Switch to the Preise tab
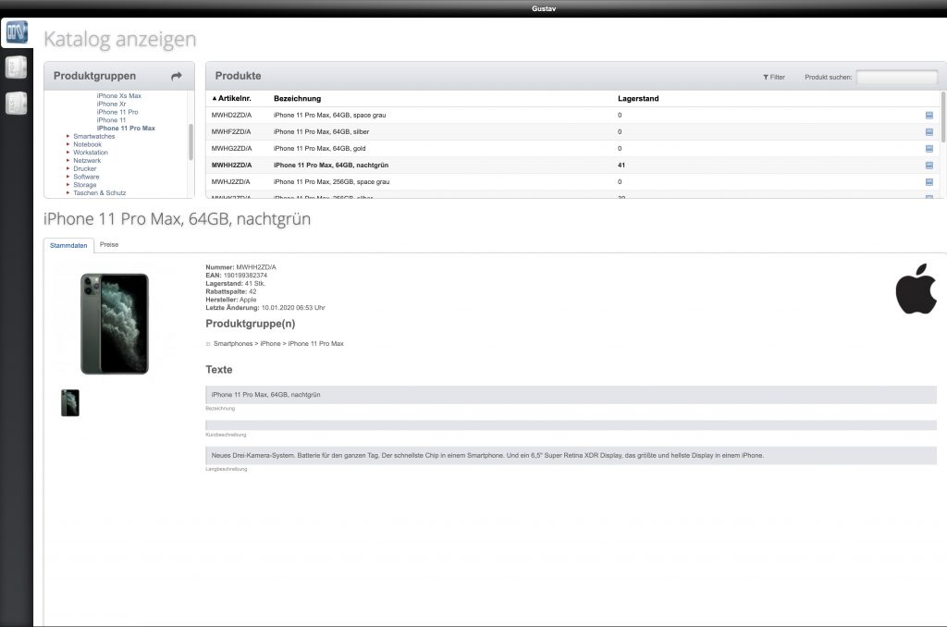 point(109,244)
